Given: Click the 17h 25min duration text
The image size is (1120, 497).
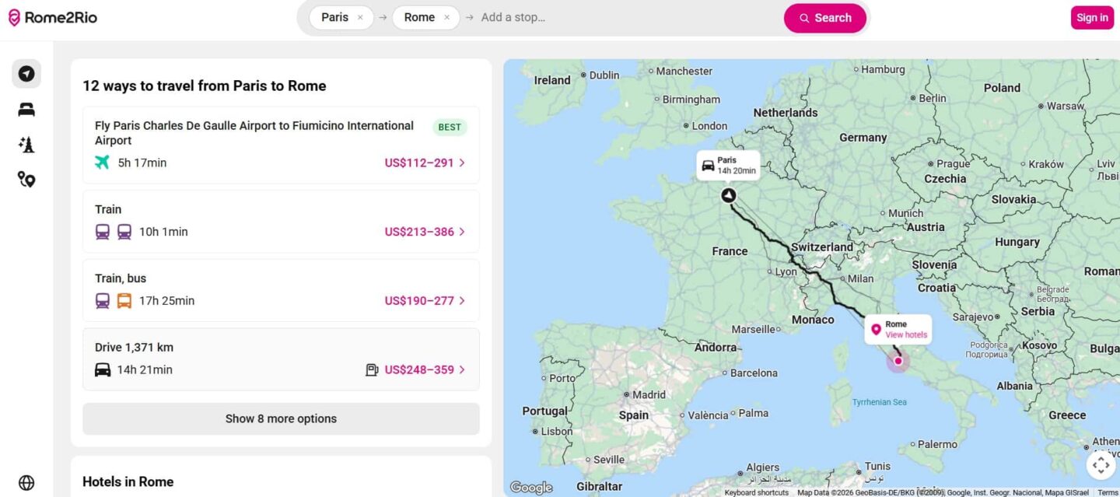Looking at the screenshot, I should click(x=167, y=301).
